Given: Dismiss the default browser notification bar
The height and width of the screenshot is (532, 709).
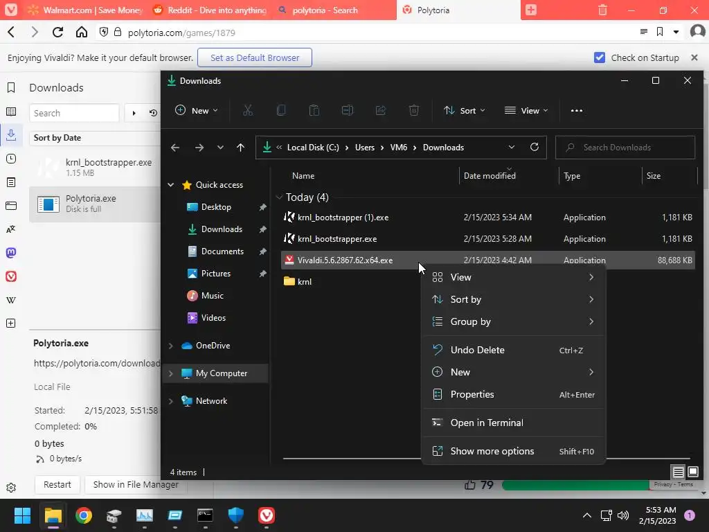Looking at the screenshot, I should [x=694, y=57].
